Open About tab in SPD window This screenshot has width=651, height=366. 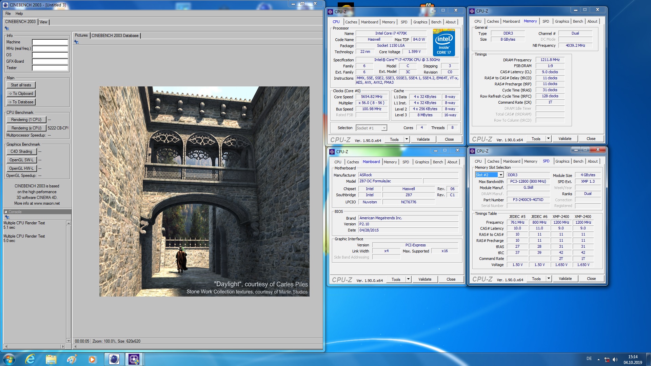pos(592,161)
